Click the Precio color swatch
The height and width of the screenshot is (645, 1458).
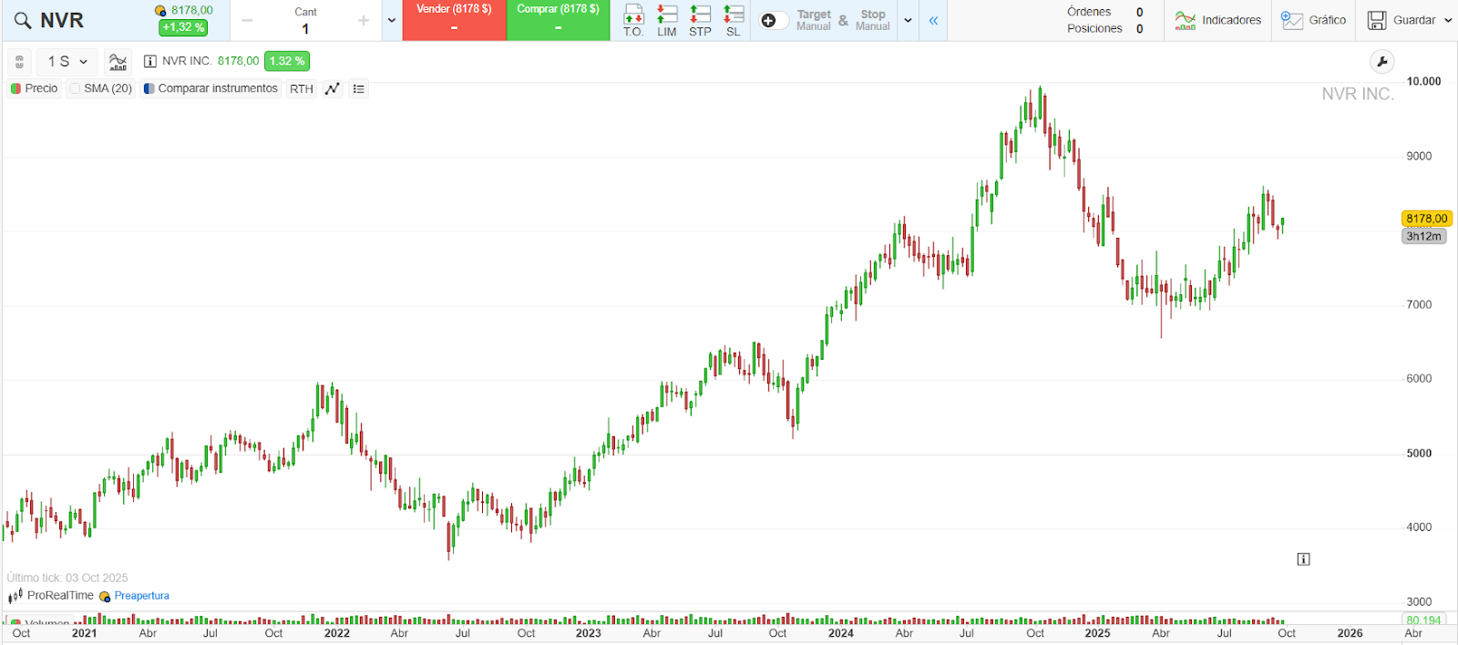coord(15,88)
